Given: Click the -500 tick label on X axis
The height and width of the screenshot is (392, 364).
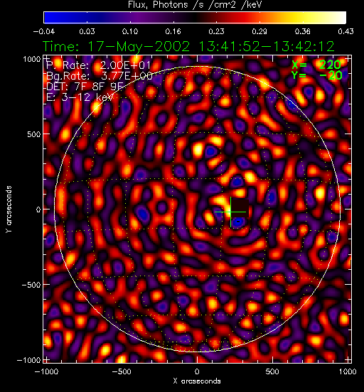Looking at the screenshot, I should click(x=122, y=371).
